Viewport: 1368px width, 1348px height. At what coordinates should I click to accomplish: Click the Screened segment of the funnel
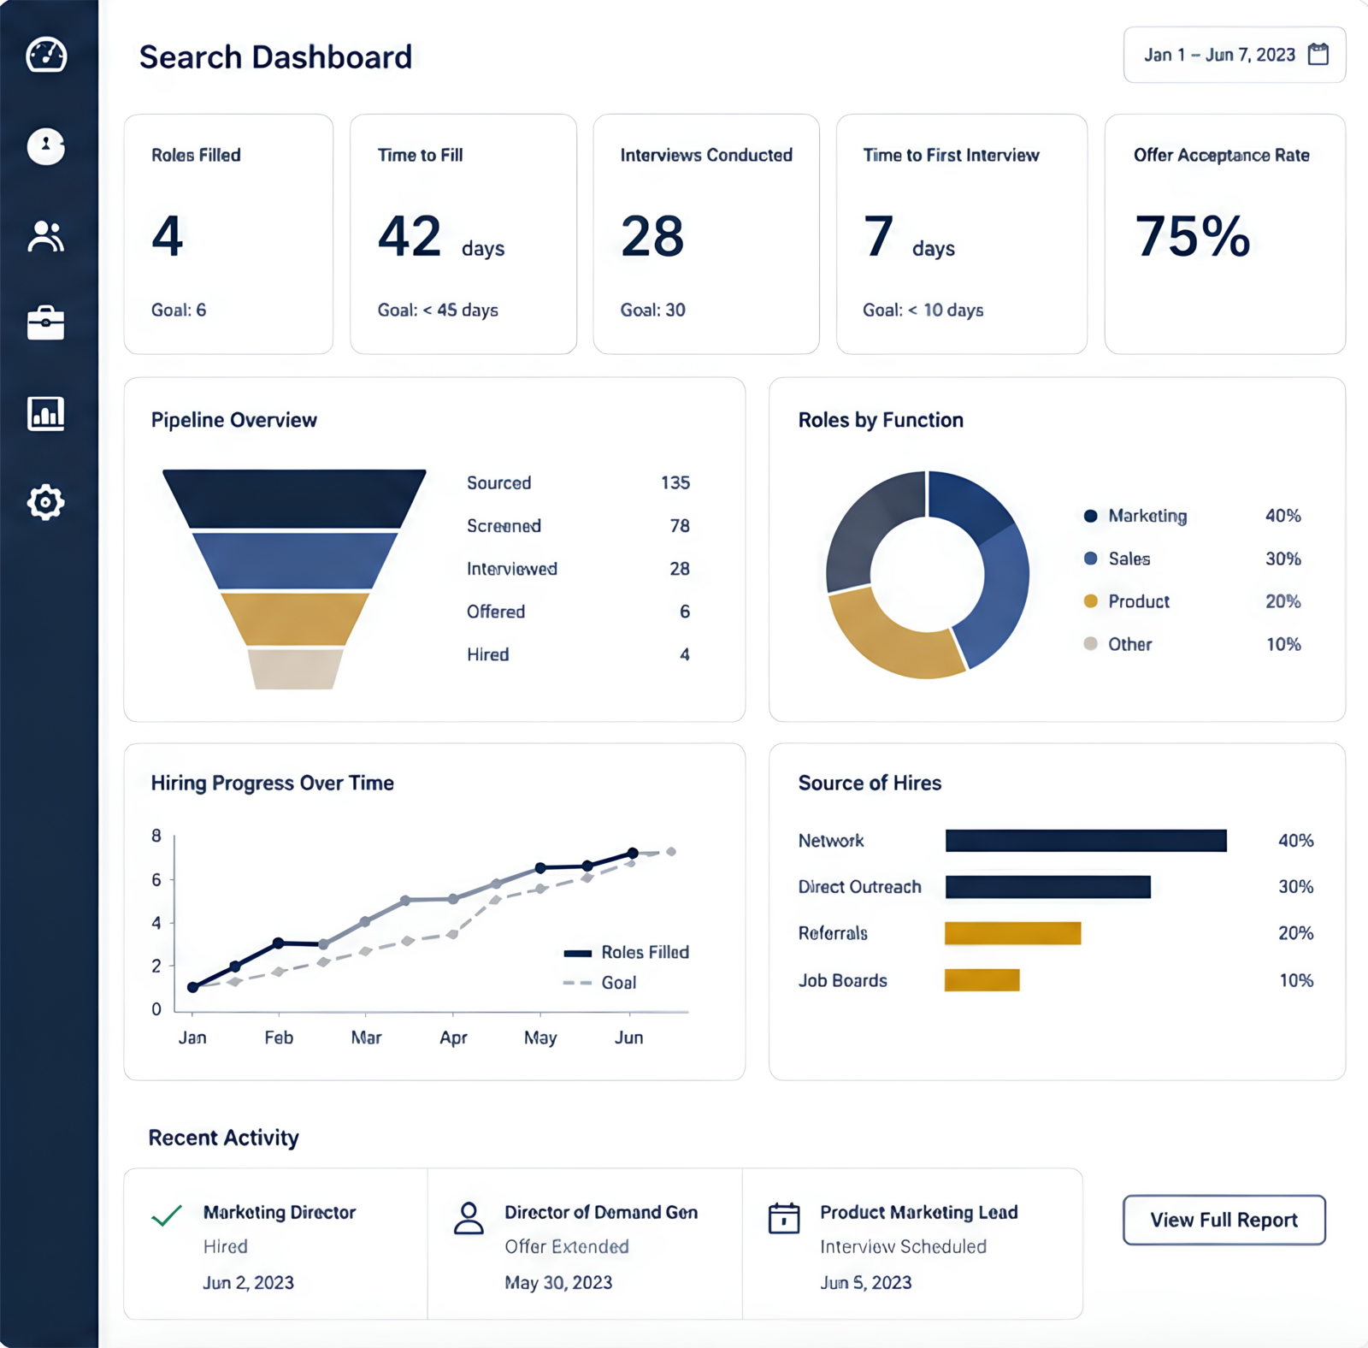pyautogui.click(x=294, y=560)
